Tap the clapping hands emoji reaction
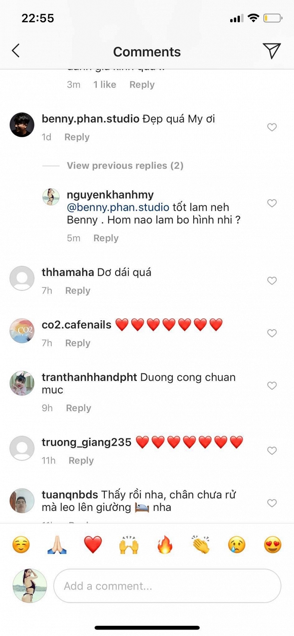The width and height of the screenshot is (294, 636). pos(200,543)
